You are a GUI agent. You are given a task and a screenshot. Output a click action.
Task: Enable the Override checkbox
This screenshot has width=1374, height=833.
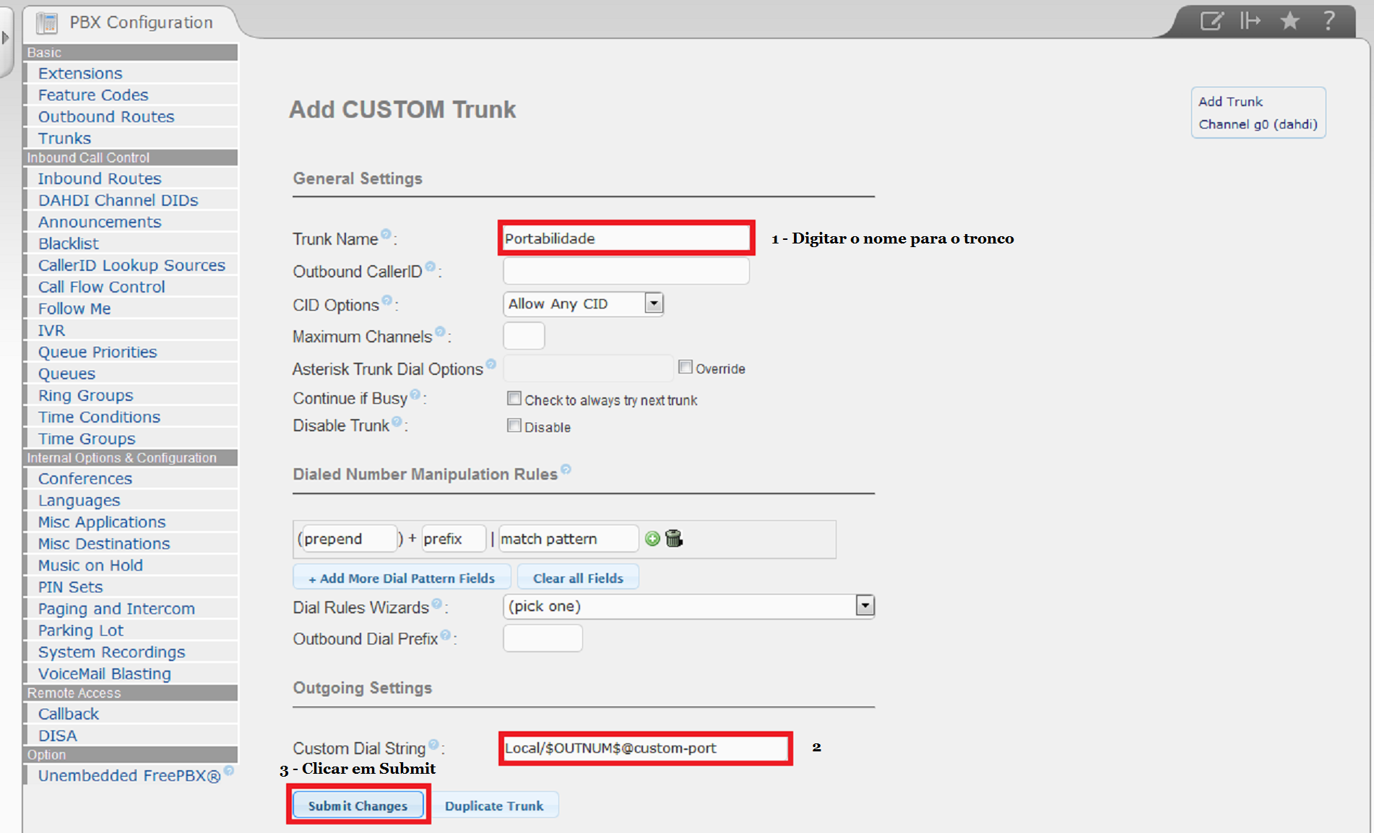pos(685,367)
